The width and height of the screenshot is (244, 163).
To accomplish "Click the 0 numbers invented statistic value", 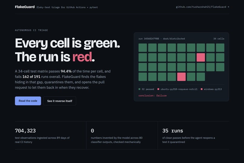I will [x=92, y=131].
